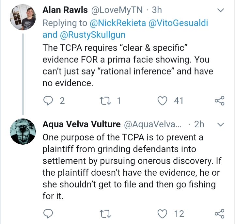The width and height of the screenshot is (235, 224).
Task: Open the @LoveMyTN handle
Action: (x=117, y=10)
